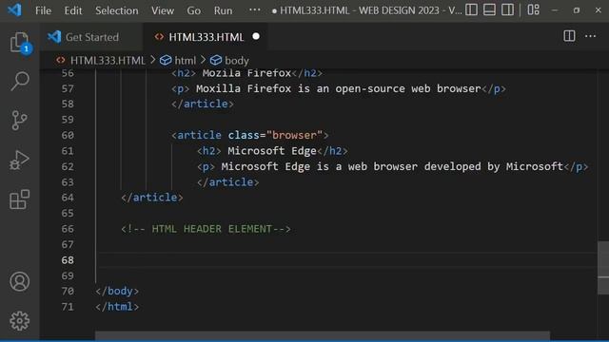Expand breadcrumb chevron after HTML333.HTML

point(152,60)
